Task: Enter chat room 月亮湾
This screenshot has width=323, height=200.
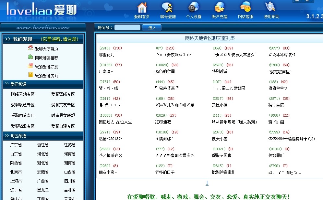Action: pos(106,72)
